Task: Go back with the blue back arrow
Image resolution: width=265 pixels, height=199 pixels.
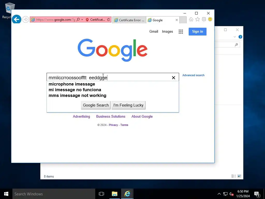Action: pyautogui.click(x=17, y=19)
